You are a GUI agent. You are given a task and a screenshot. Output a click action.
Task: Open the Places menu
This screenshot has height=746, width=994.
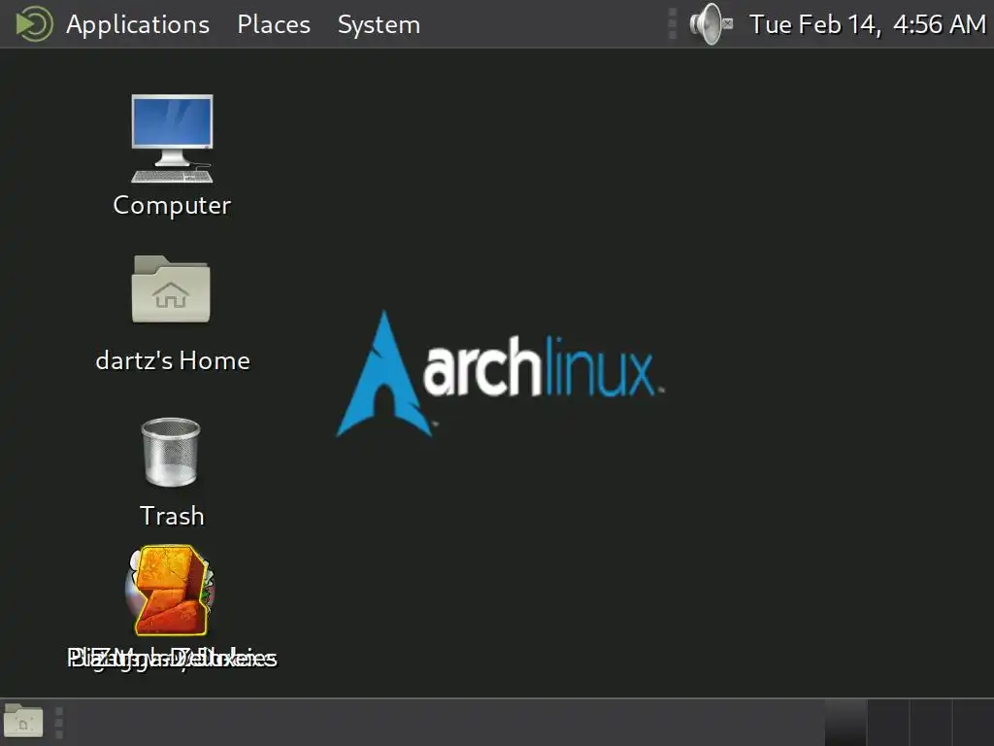pyautogui.click(x=273, y=24)
